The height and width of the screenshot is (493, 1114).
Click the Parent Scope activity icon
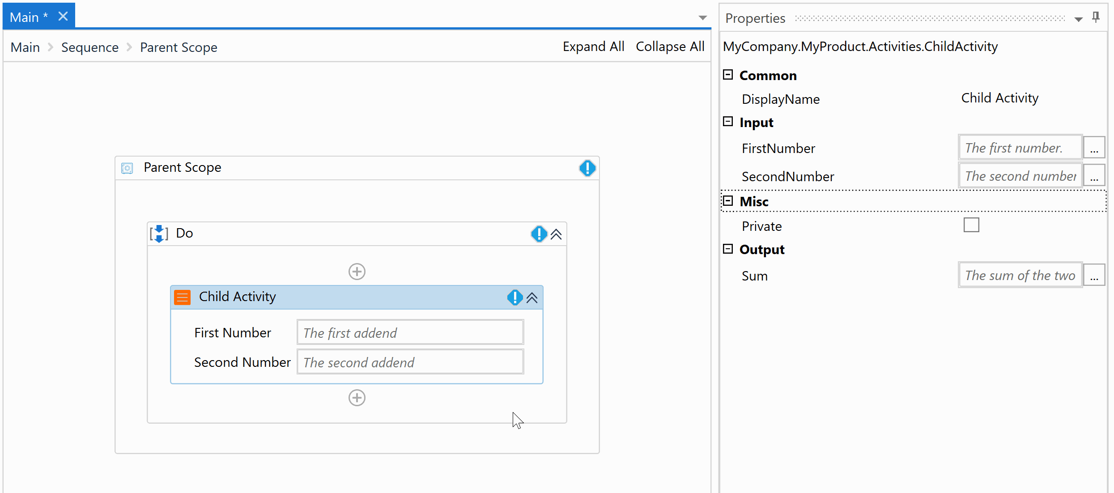coord(127,168)
